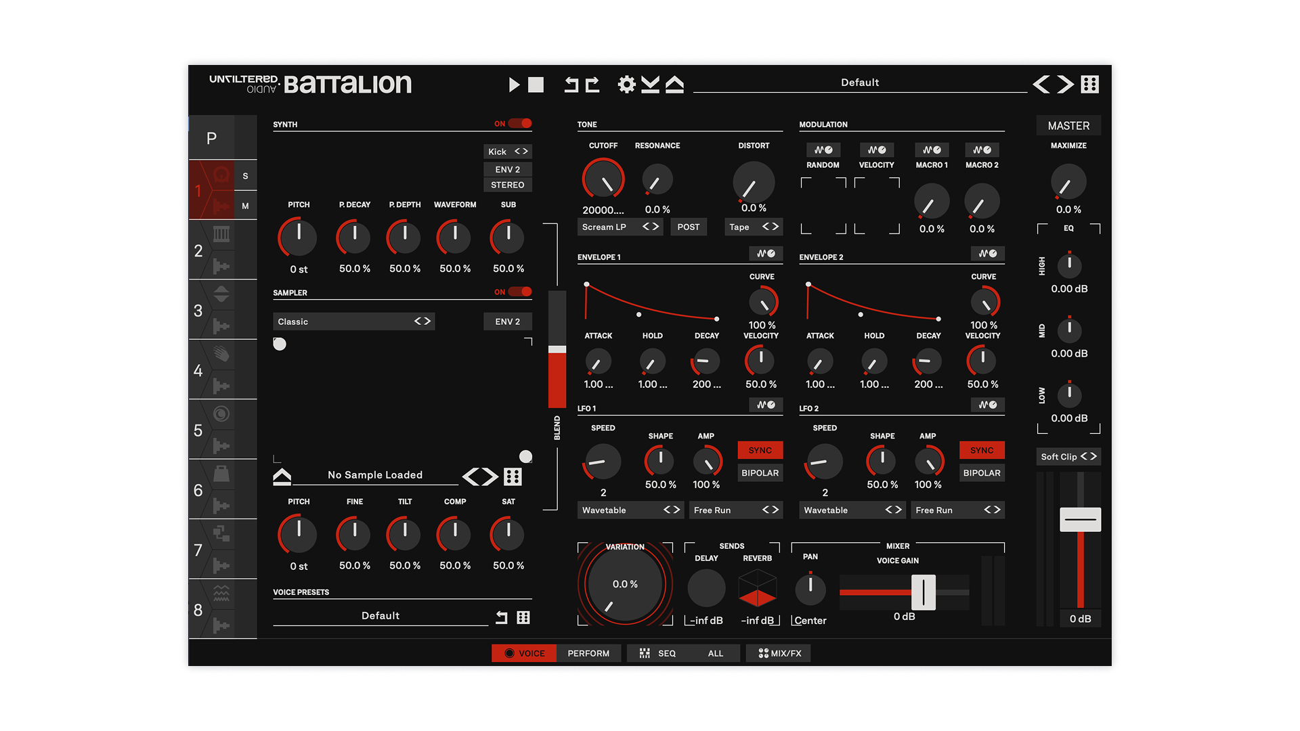
Task: Click Envelope 1 modulation assign icon
Action: click(766, 254)
